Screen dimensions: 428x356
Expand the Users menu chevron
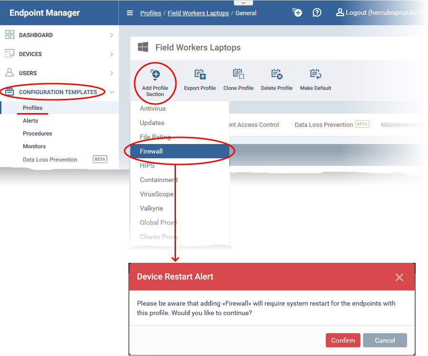click(x=111, y=73)
